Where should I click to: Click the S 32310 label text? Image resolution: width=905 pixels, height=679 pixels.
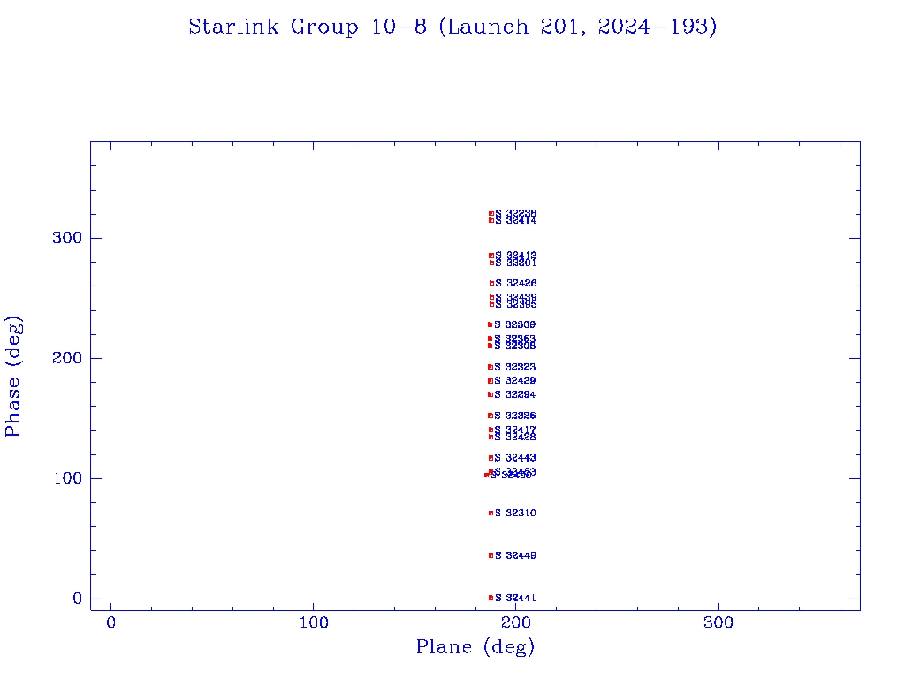[515, 513]
